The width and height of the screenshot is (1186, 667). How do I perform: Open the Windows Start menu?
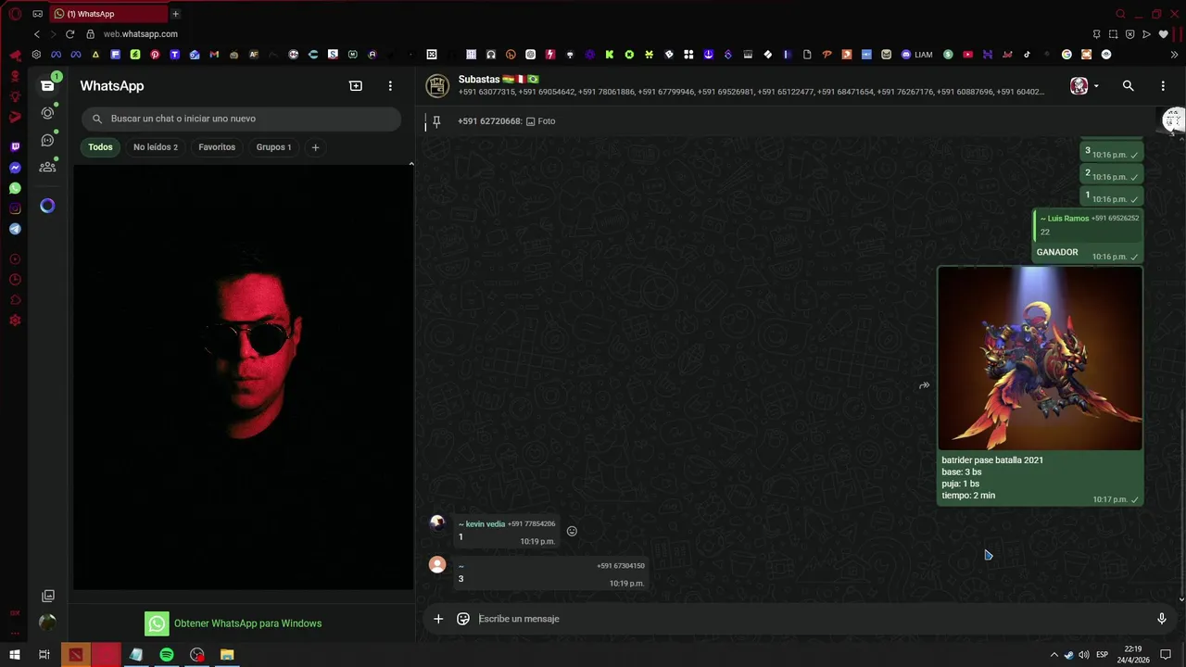[15, 655]
